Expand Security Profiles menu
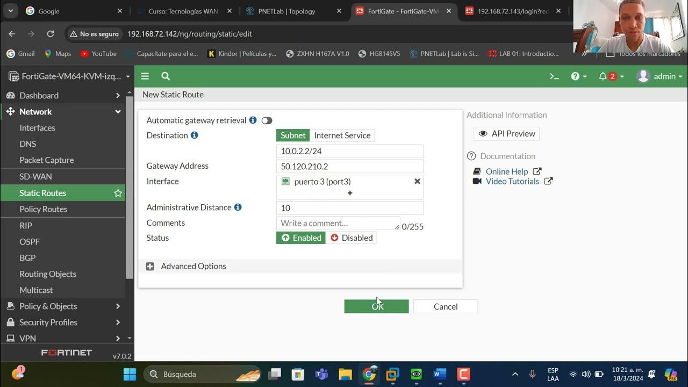This screenshot has width=688, height=387. 63,322
